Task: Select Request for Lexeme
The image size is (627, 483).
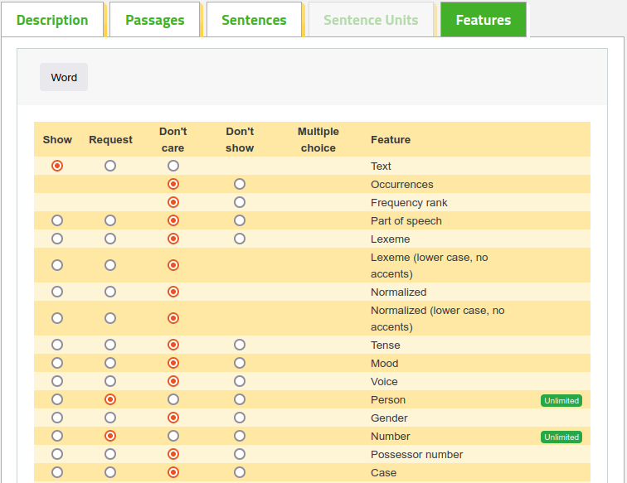Action: pyautogui.click(x=110, y=239)
